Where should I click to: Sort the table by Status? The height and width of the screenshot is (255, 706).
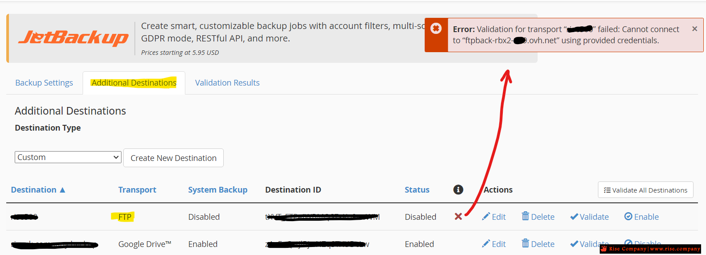point(417,190)
